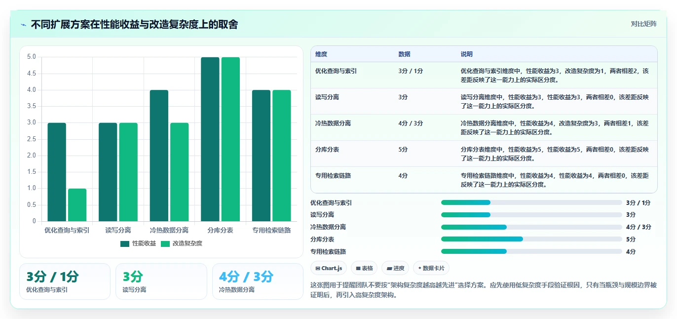Select the 性能收益 bar for 冷热数据分离
This screenshot has height=319, width=677.
tap(159, 156)
